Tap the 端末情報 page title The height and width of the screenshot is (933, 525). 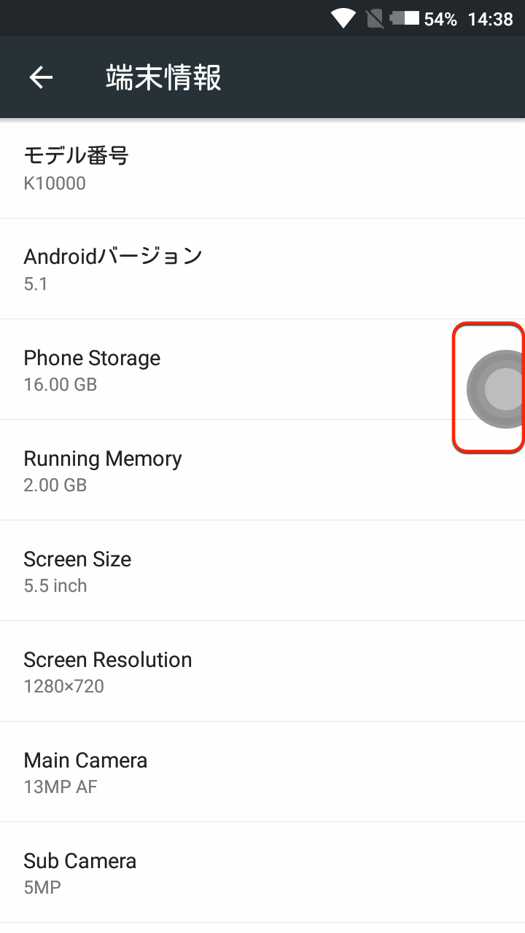[x=163, y=77]
